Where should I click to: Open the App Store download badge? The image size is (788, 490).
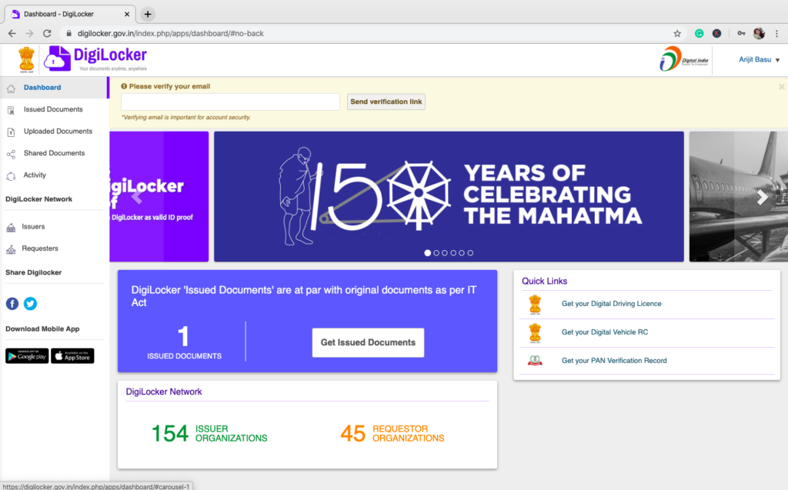(x=72, y=356)
